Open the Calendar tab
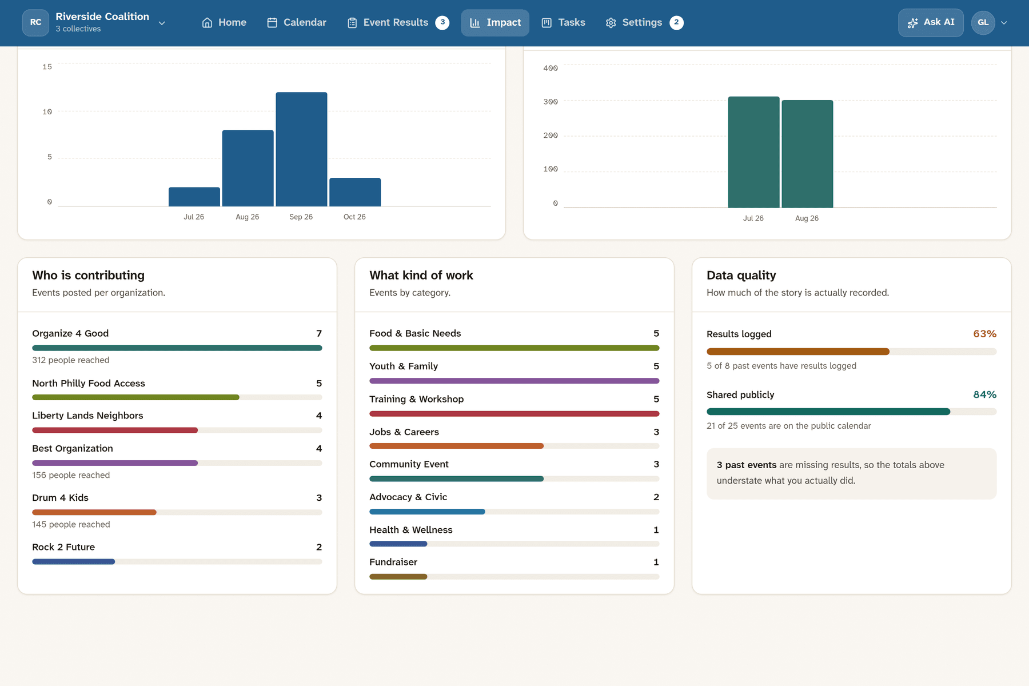 coord(297,23)
